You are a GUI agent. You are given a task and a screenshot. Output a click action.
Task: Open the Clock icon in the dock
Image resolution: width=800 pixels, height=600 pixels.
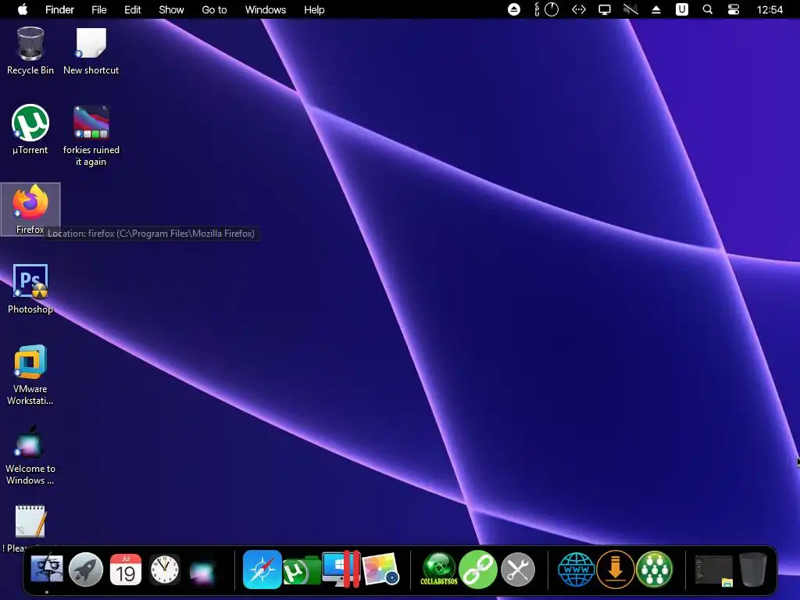pos(164,570)
